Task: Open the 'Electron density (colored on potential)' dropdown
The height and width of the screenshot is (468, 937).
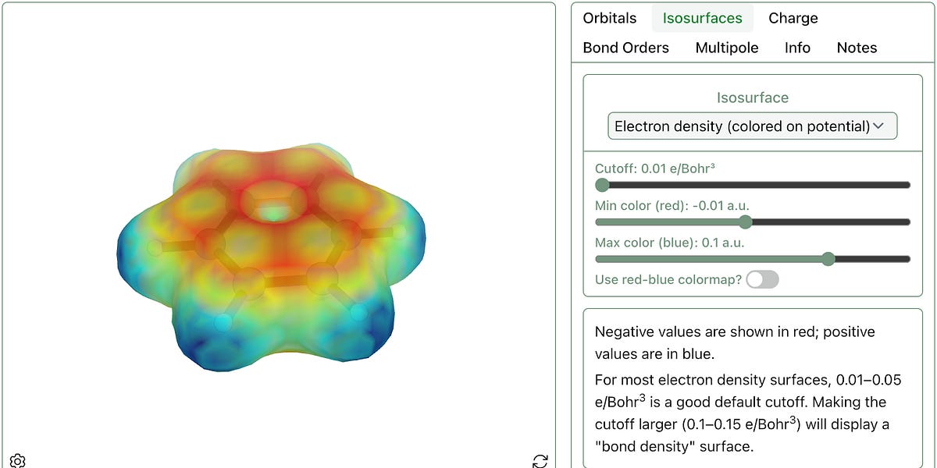Action: (x=752, y=126)
